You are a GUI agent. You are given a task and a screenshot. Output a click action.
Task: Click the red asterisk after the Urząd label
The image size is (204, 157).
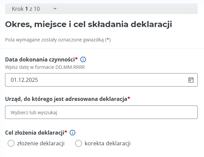(x=129, y=99)
